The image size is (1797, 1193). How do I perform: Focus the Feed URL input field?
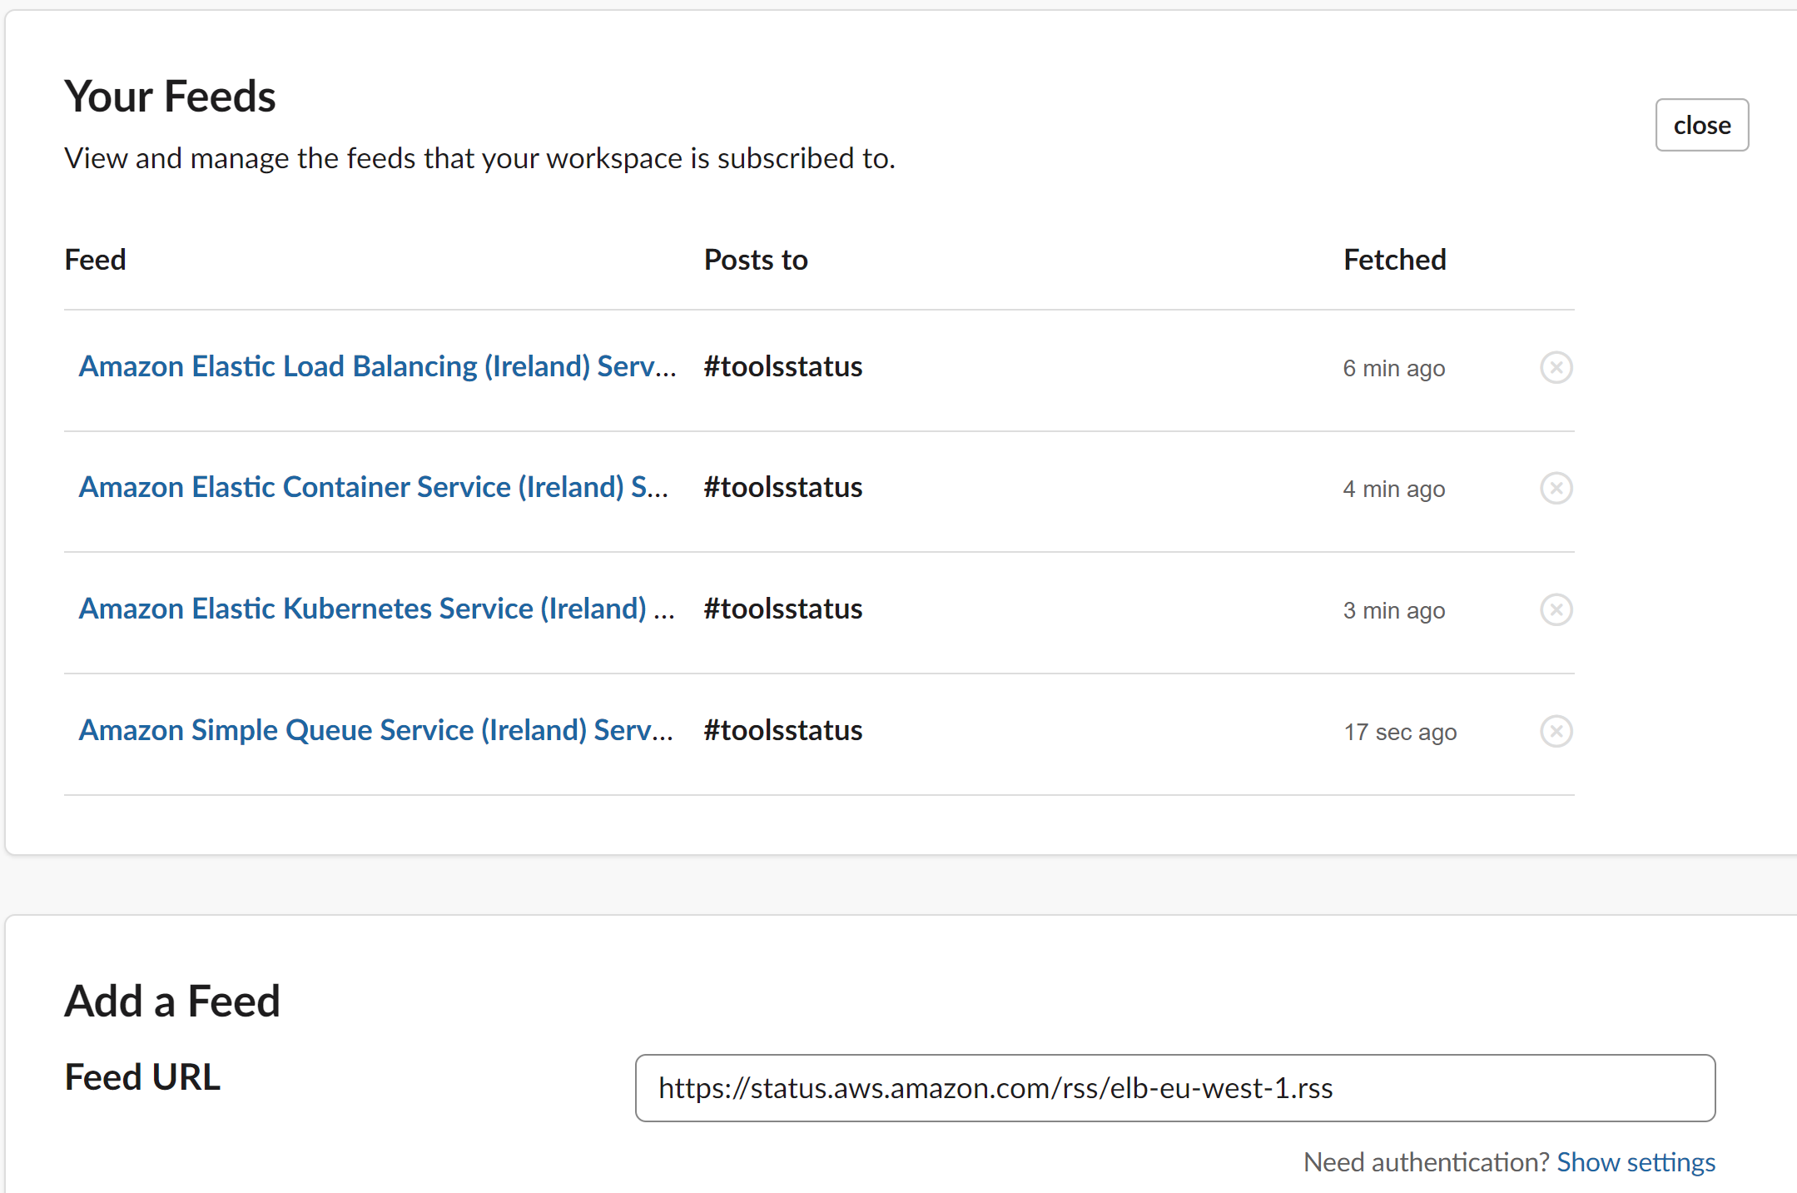point(1175,1088)
